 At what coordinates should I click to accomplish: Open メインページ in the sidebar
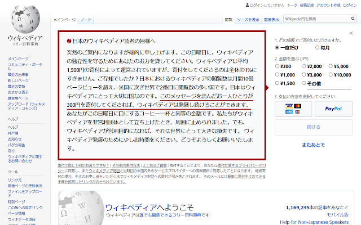pyautogui.click(x=18, y=58)
